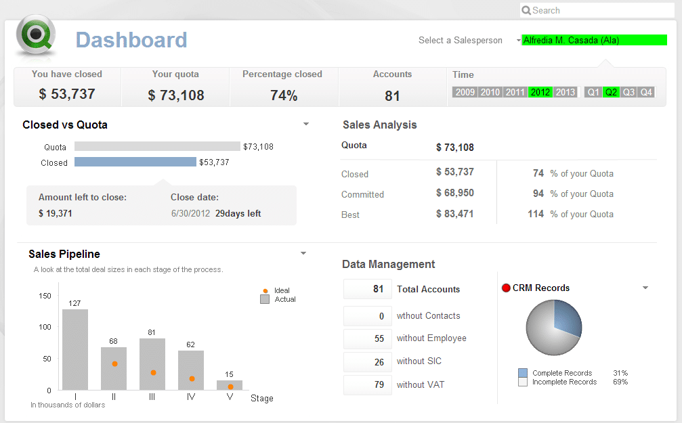Screen dimensions: 682x423
Task: Click into the Search input field
Action: click(599, 11)
